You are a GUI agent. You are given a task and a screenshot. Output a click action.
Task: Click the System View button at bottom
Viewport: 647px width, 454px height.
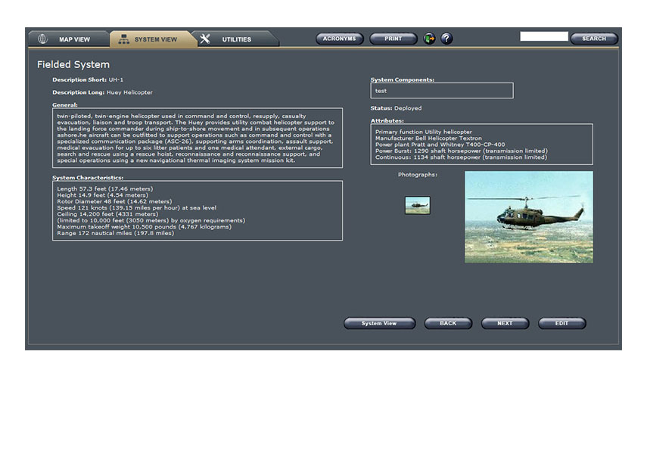point(379,323)
